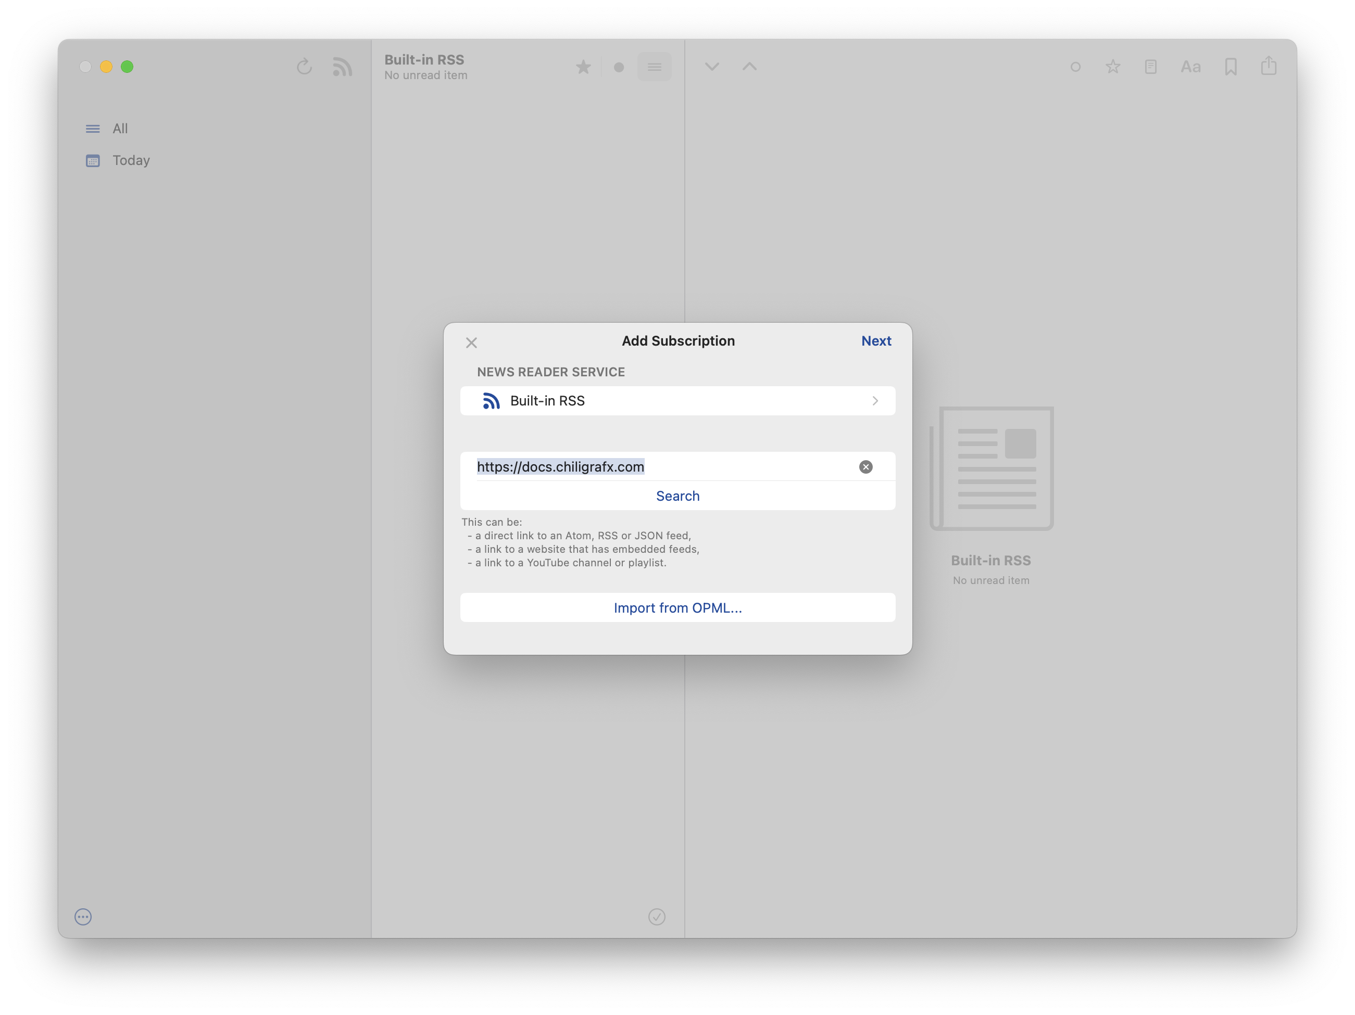Open the share menu

click(1269, 66)
